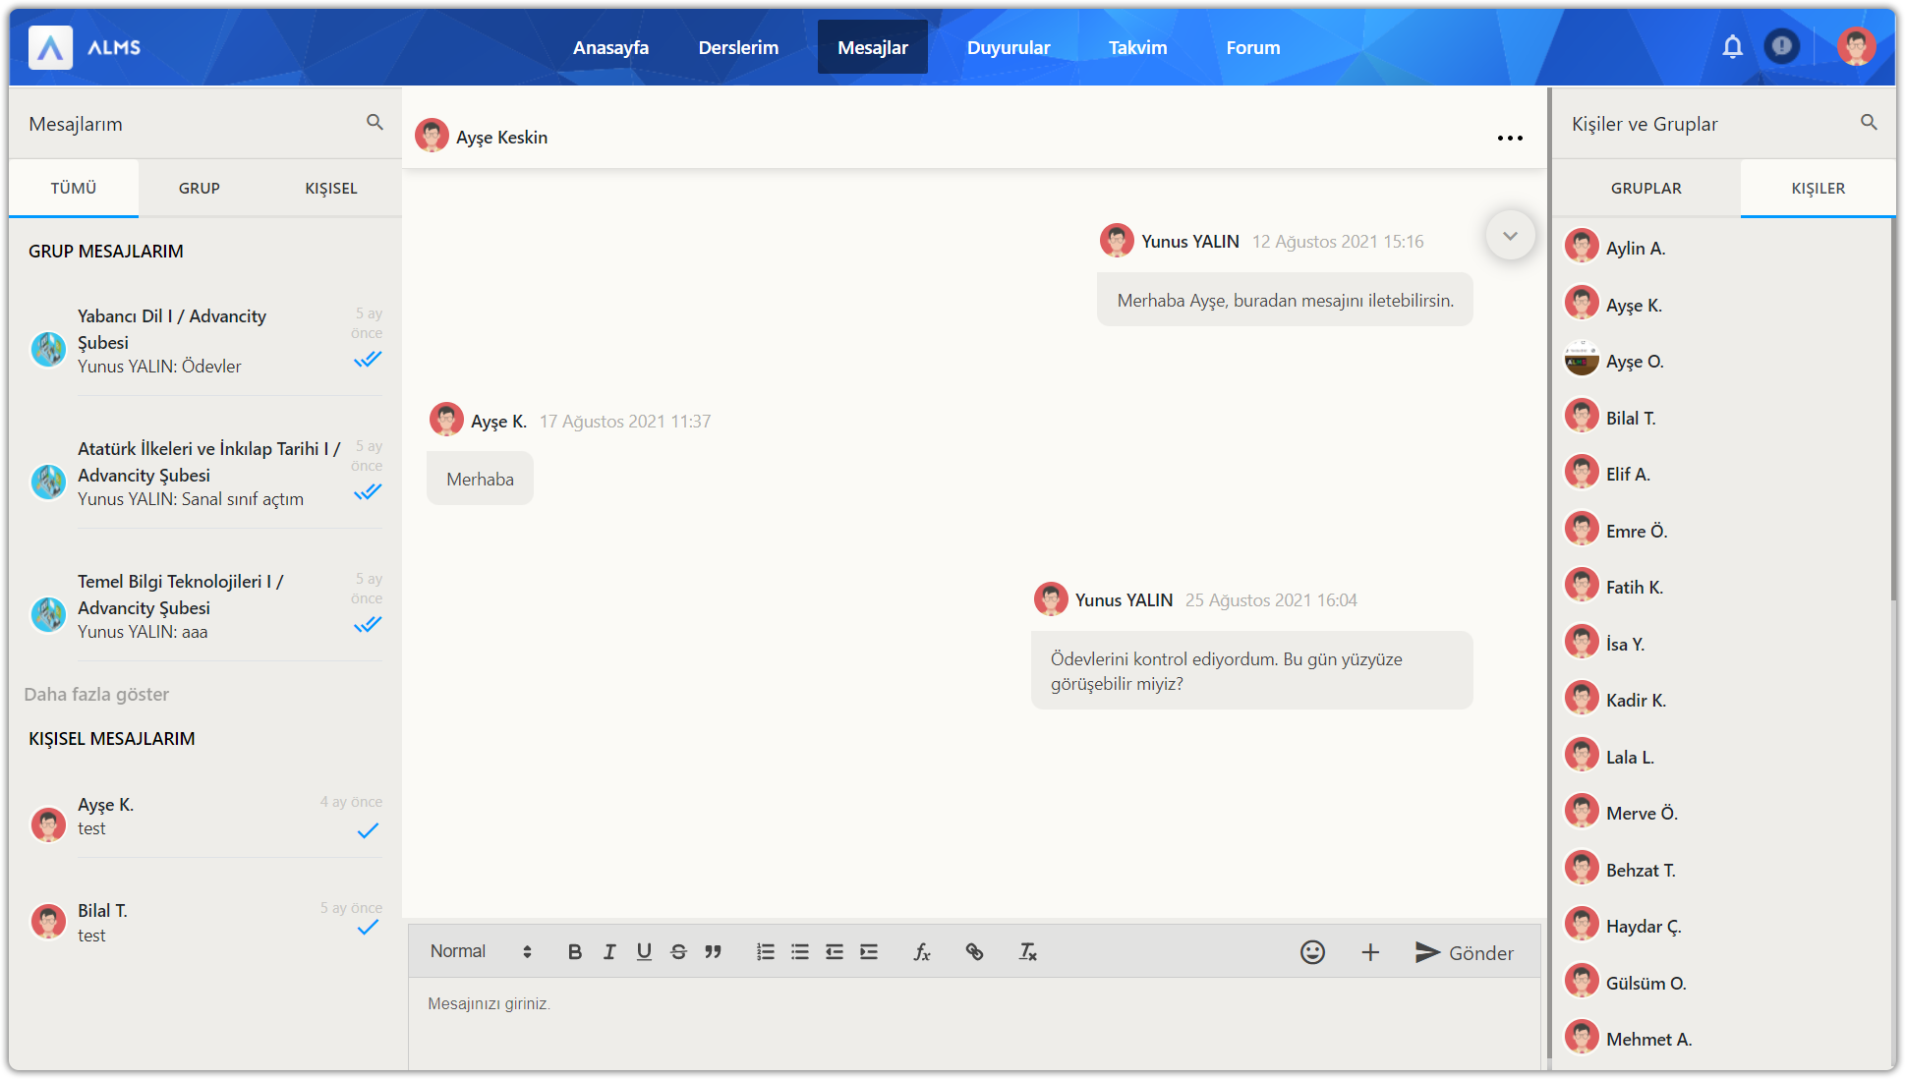
Task: Expand the chevron button beside first message
Action: 1510,236
